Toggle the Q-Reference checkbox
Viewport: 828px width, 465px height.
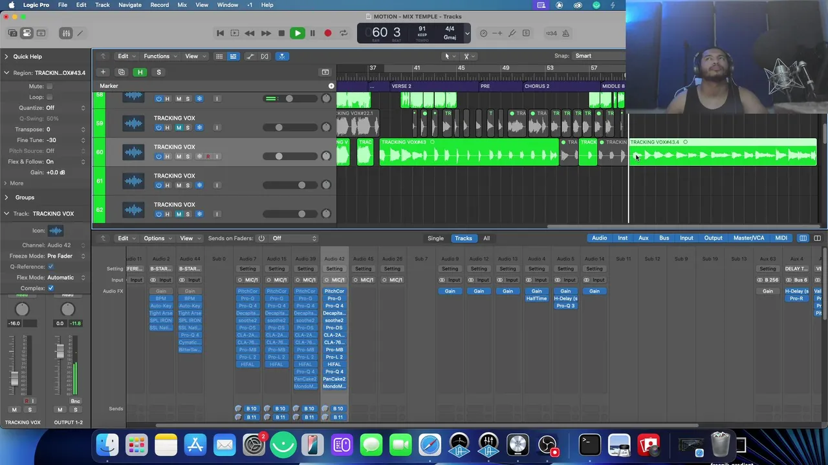pos(50,267)
